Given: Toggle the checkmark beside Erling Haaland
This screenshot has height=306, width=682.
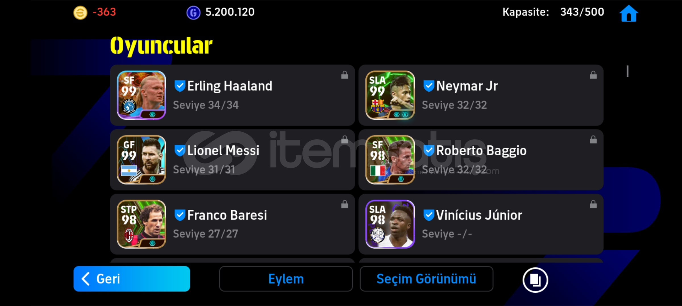Looking at the screenshot, I should [x=180, y=86].
